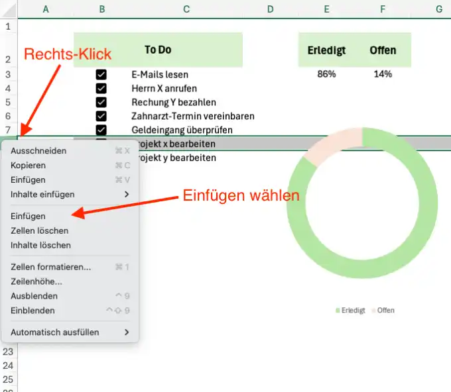451x392 pixels.
Task: Select Einfügen with the ⌘V shortcut
Action: [x=70, y=179]
